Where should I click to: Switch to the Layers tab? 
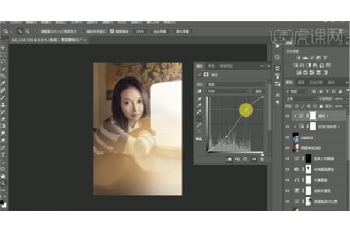(289, 83)
